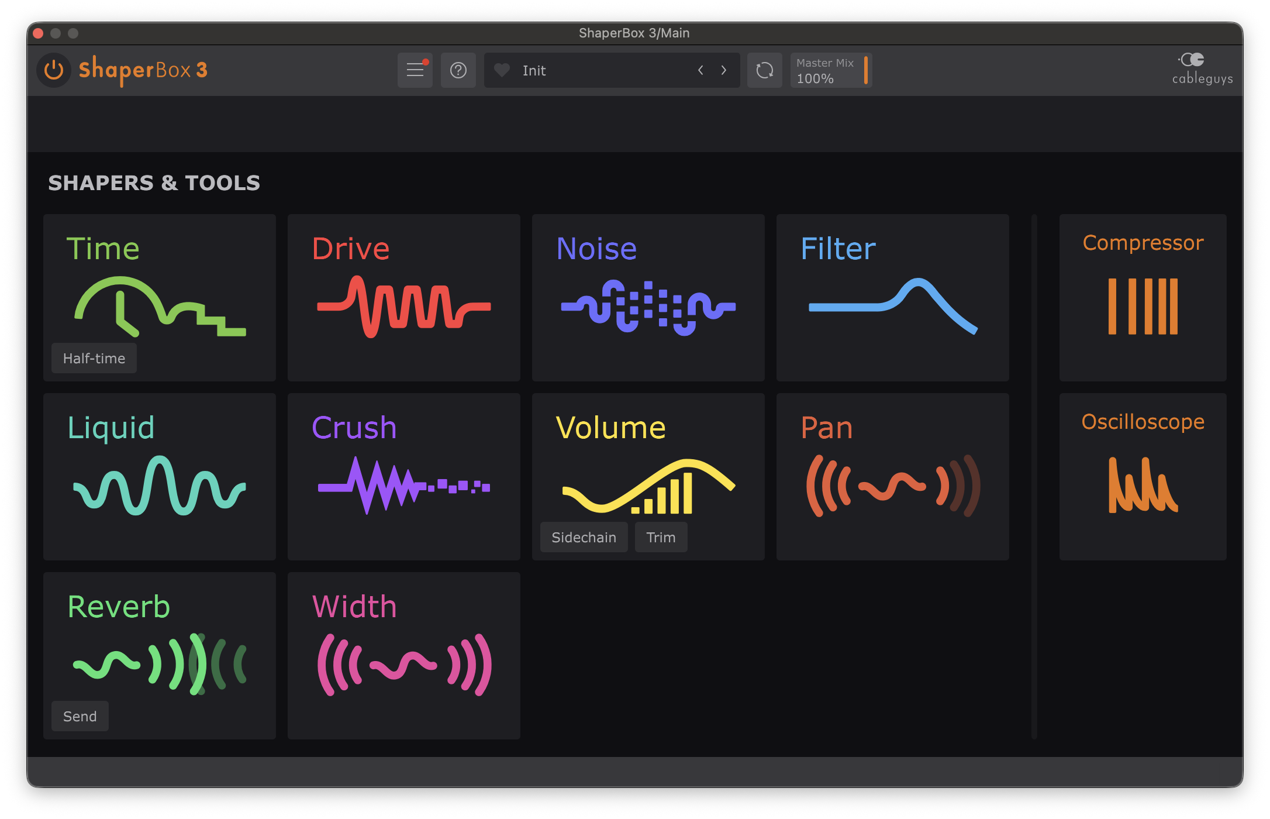
Task: Add the Filter shaper curve icon
Action: 893,306
